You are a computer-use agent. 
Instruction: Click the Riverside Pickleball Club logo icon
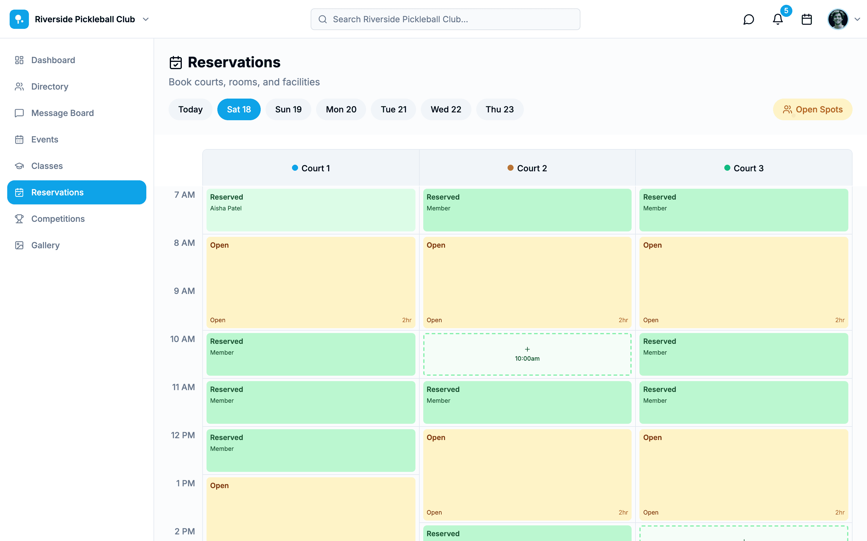coord(19,19)
